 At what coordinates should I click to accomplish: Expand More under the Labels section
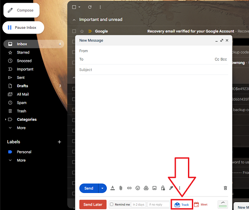tap(21, 160)
